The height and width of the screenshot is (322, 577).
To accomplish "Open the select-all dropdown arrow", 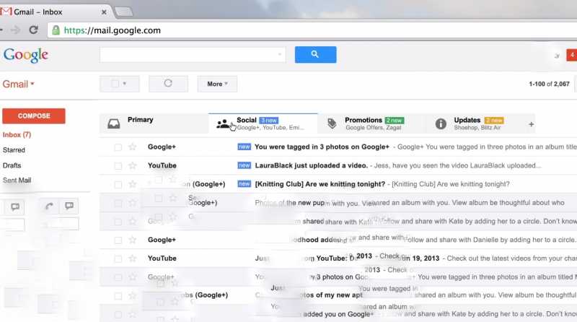I will [x=125, y=84].
